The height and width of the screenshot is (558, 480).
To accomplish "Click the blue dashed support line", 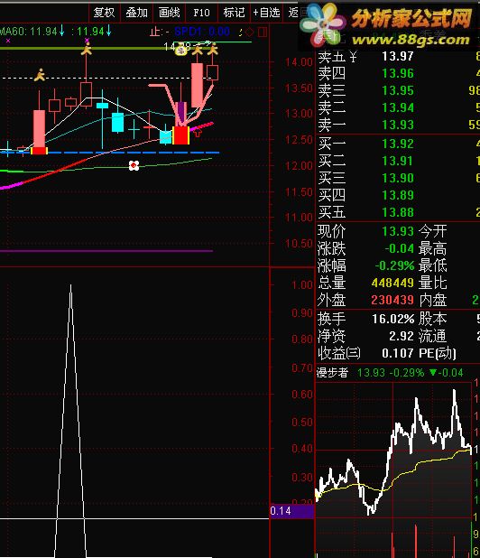I will tap(109, 153).
